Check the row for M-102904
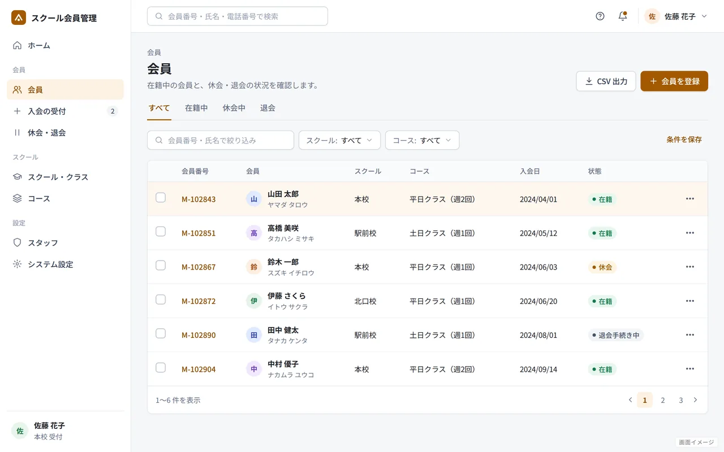 click(161, 368)
